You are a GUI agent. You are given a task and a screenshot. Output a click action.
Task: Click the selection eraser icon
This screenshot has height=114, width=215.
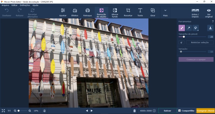click(181, 42)
